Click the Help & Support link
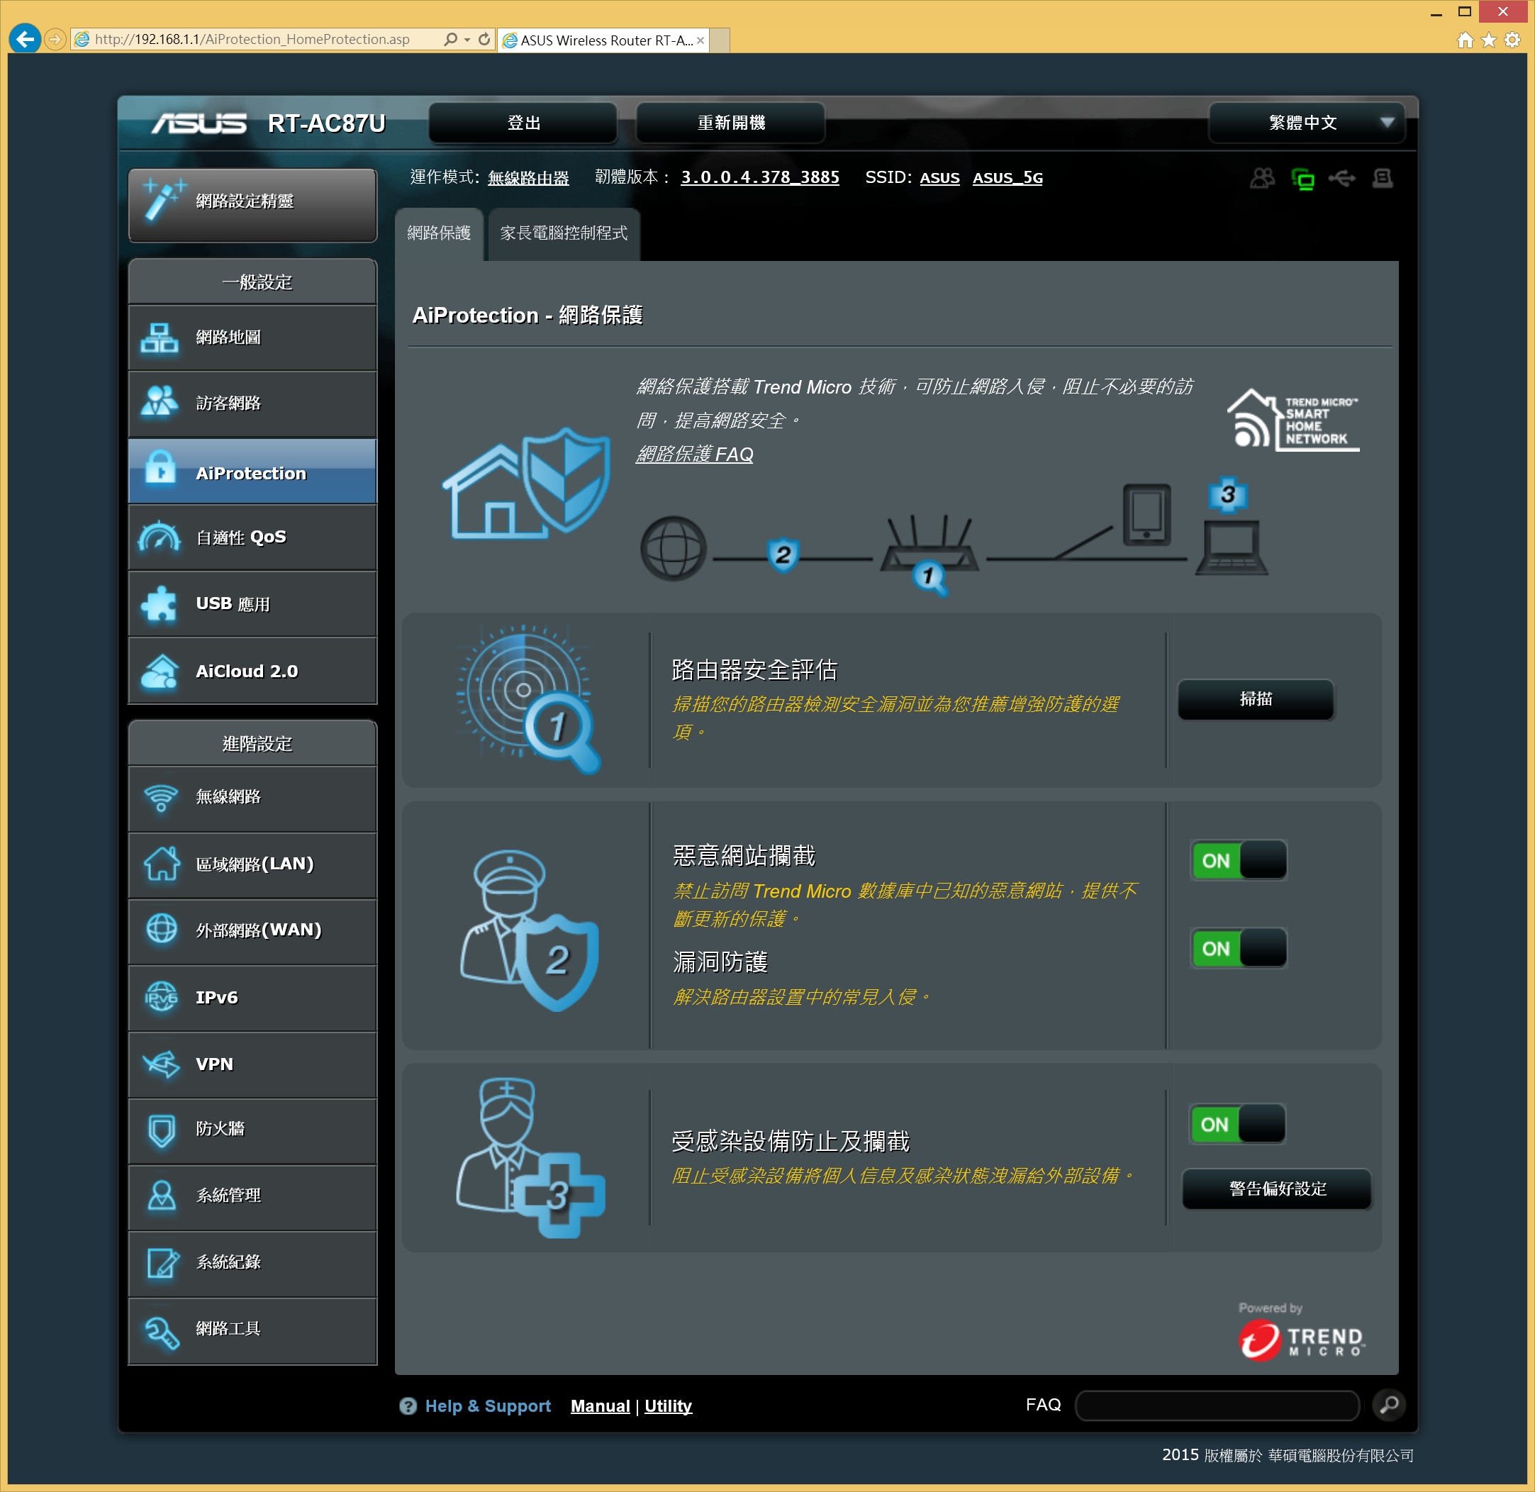The image size is (1535, 1492). click(487, 1405)
